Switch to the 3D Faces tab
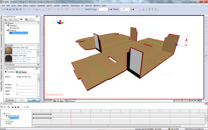The height and width of the screenshot is (130, 208). click(x=21, y=72)
